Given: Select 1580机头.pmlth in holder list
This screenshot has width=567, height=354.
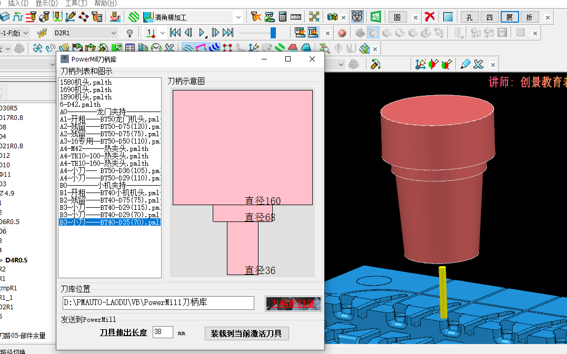Looking at the screenshot, I should click(x=86, y=83).
